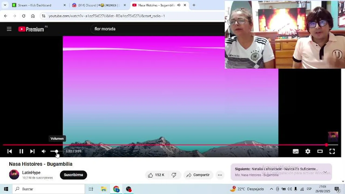Viewport: 345px width, 194px height.
Task: Click the LatinHype watermark in the video
Action: coord(333,137)
